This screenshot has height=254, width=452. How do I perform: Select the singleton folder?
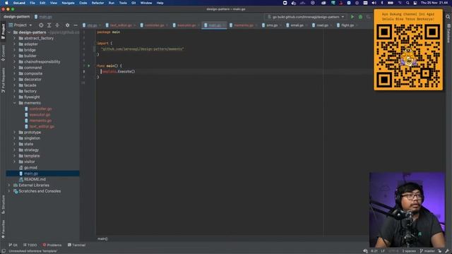32,138
